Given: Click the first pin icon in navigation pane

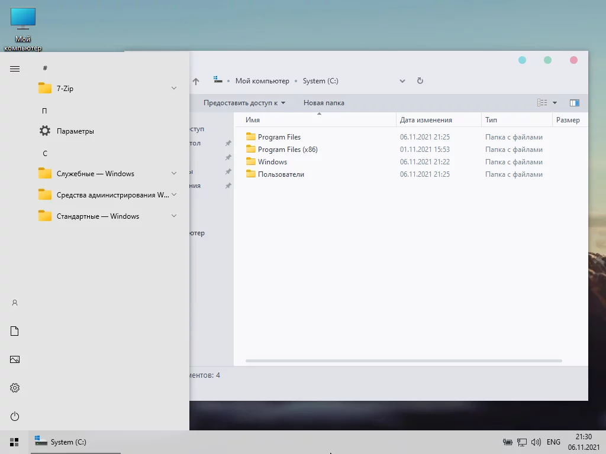Looking at the screenshot, I should coord(228,143).
